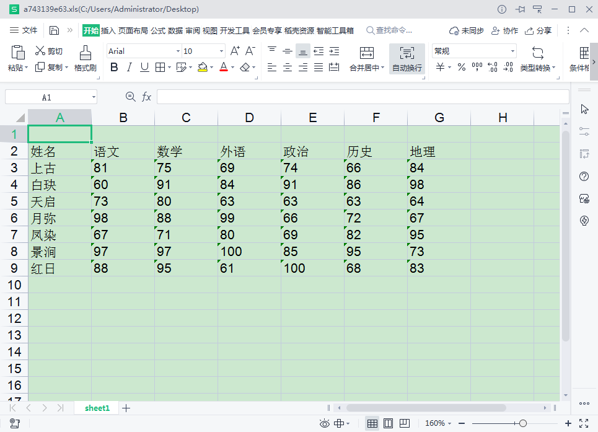Increase indent icon
Viewport: 598px width, 432px height.
(x=334, y=51)
